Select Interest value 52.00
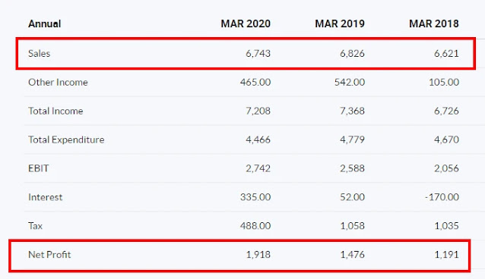This screenshot has width=485, height=279. (x=352, y=197)
